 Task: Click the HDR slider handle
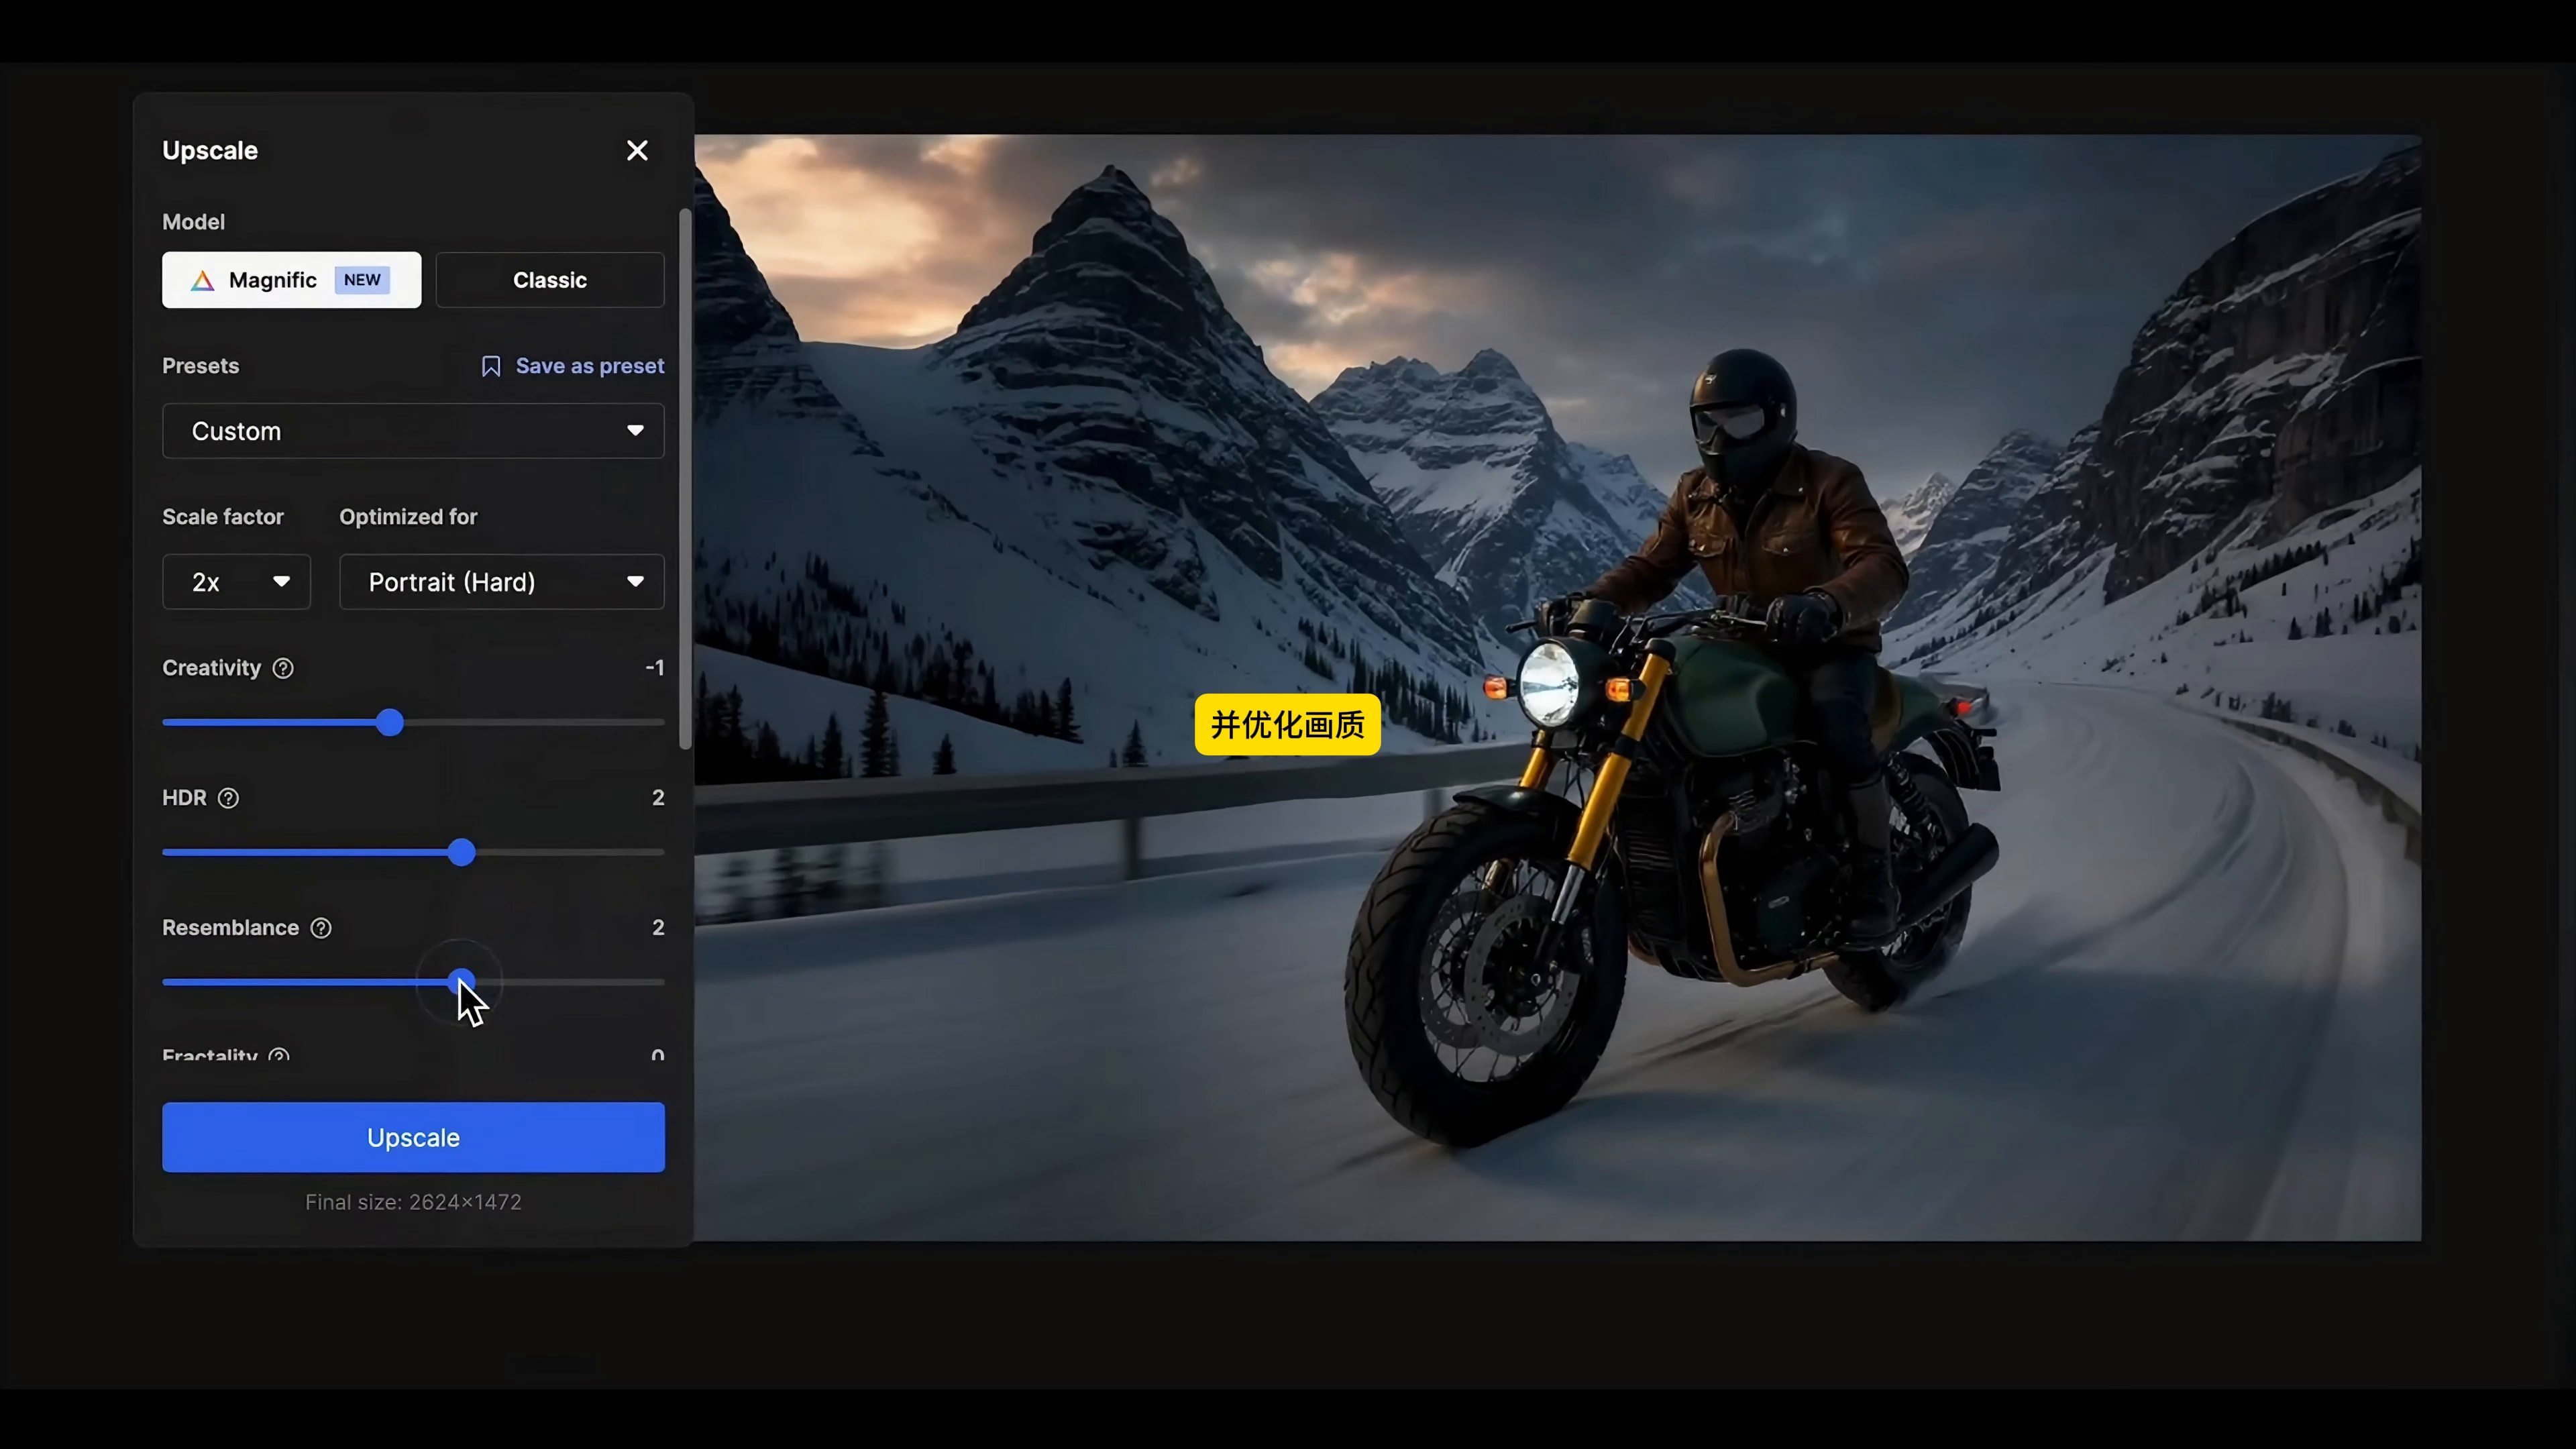461,852
